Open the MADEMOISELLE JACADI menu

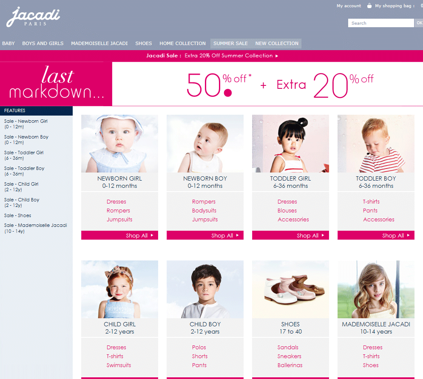pos(99,43)
